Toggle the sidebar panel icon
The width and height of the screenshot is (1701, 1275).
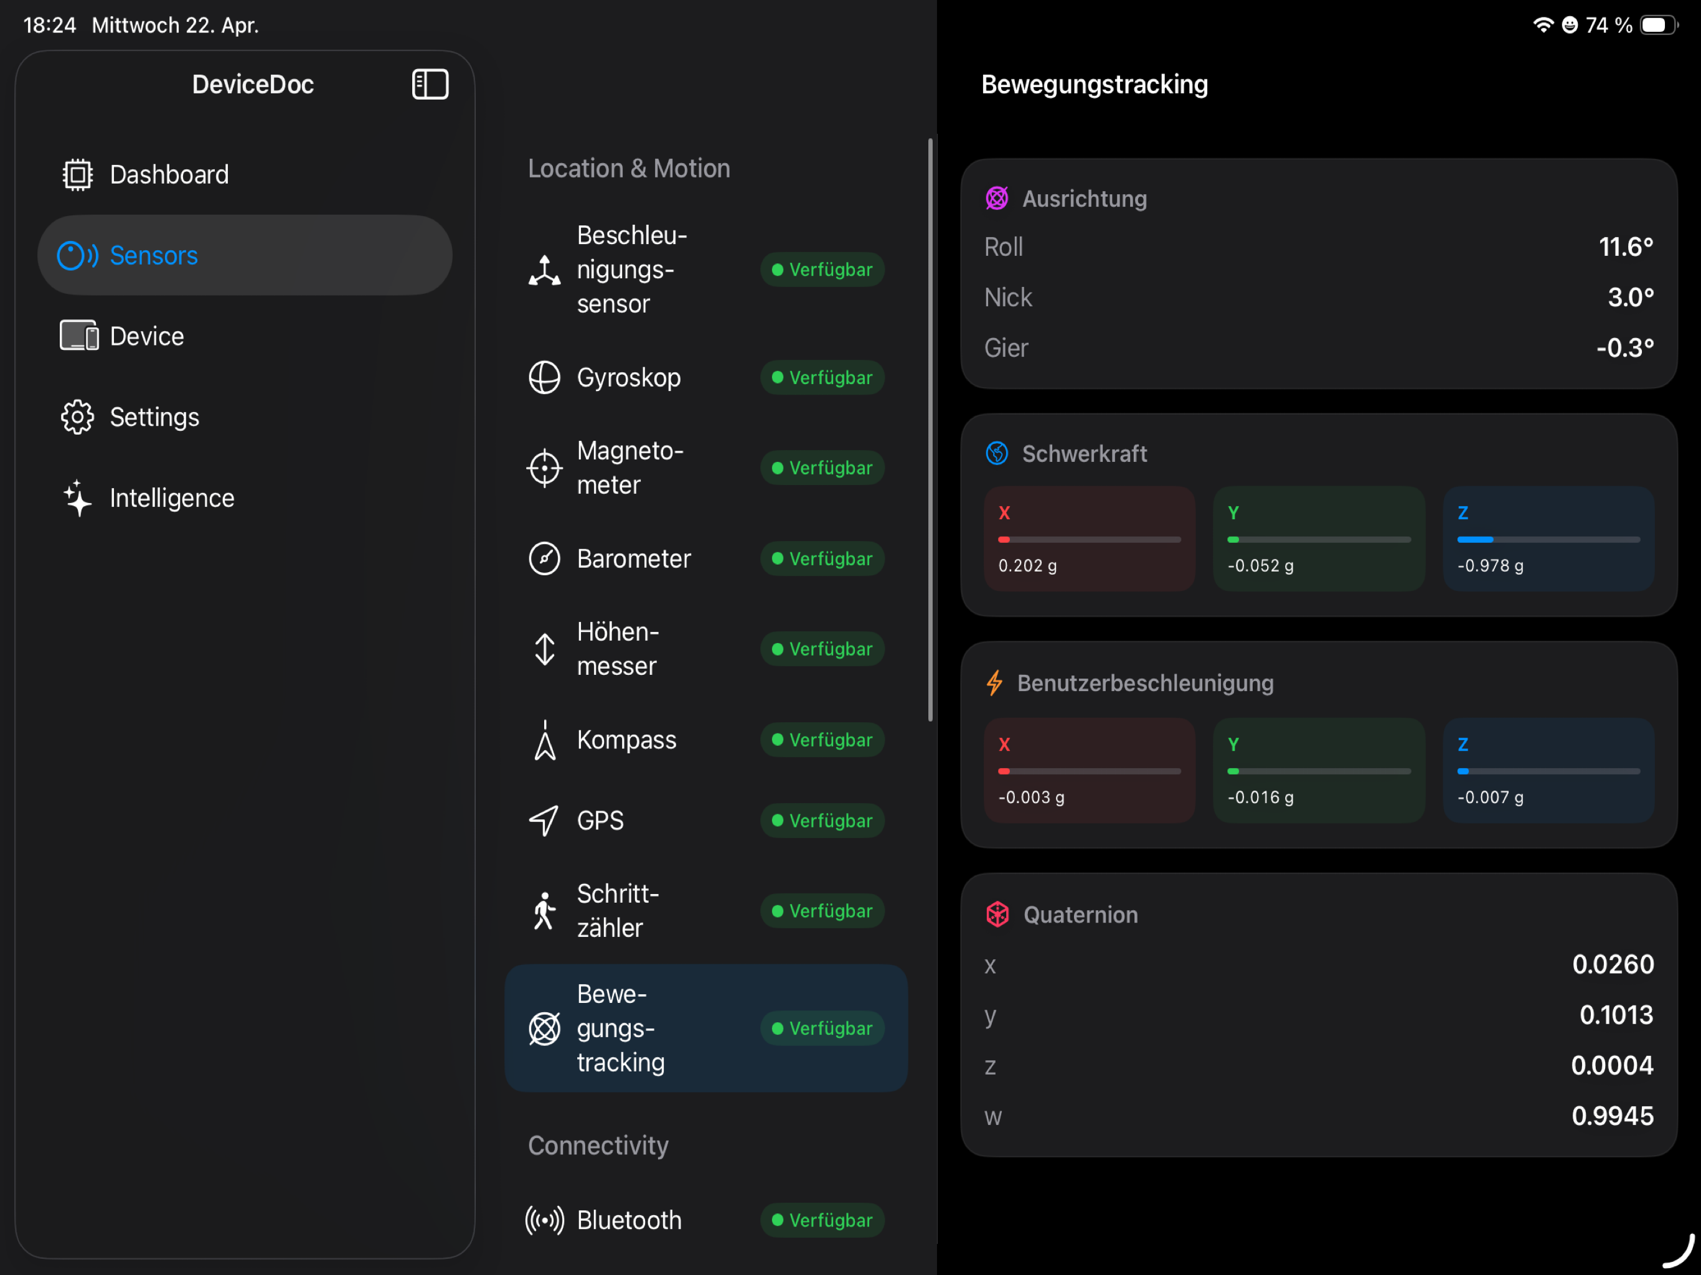pos(430,84)
